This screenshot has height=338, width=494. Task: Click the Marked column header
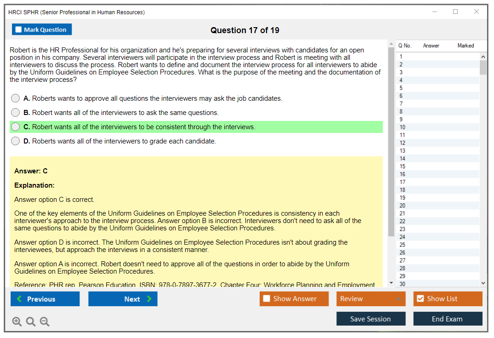tap(466, 46)
